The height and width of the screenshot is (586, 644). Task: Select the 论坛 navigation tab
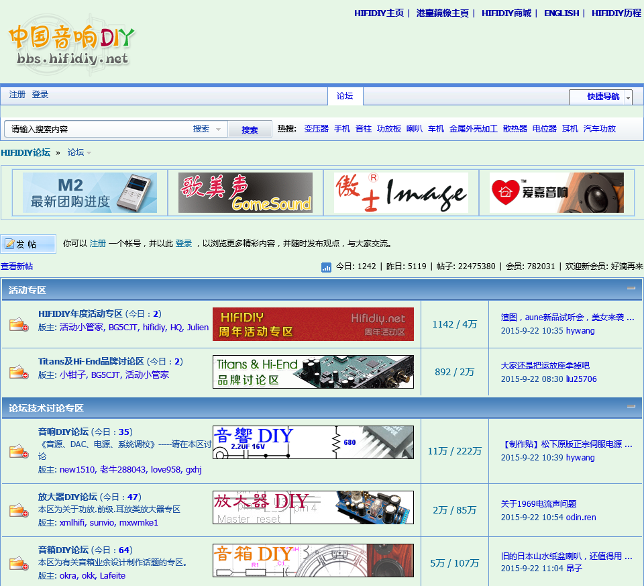click(x=345, y=96)
